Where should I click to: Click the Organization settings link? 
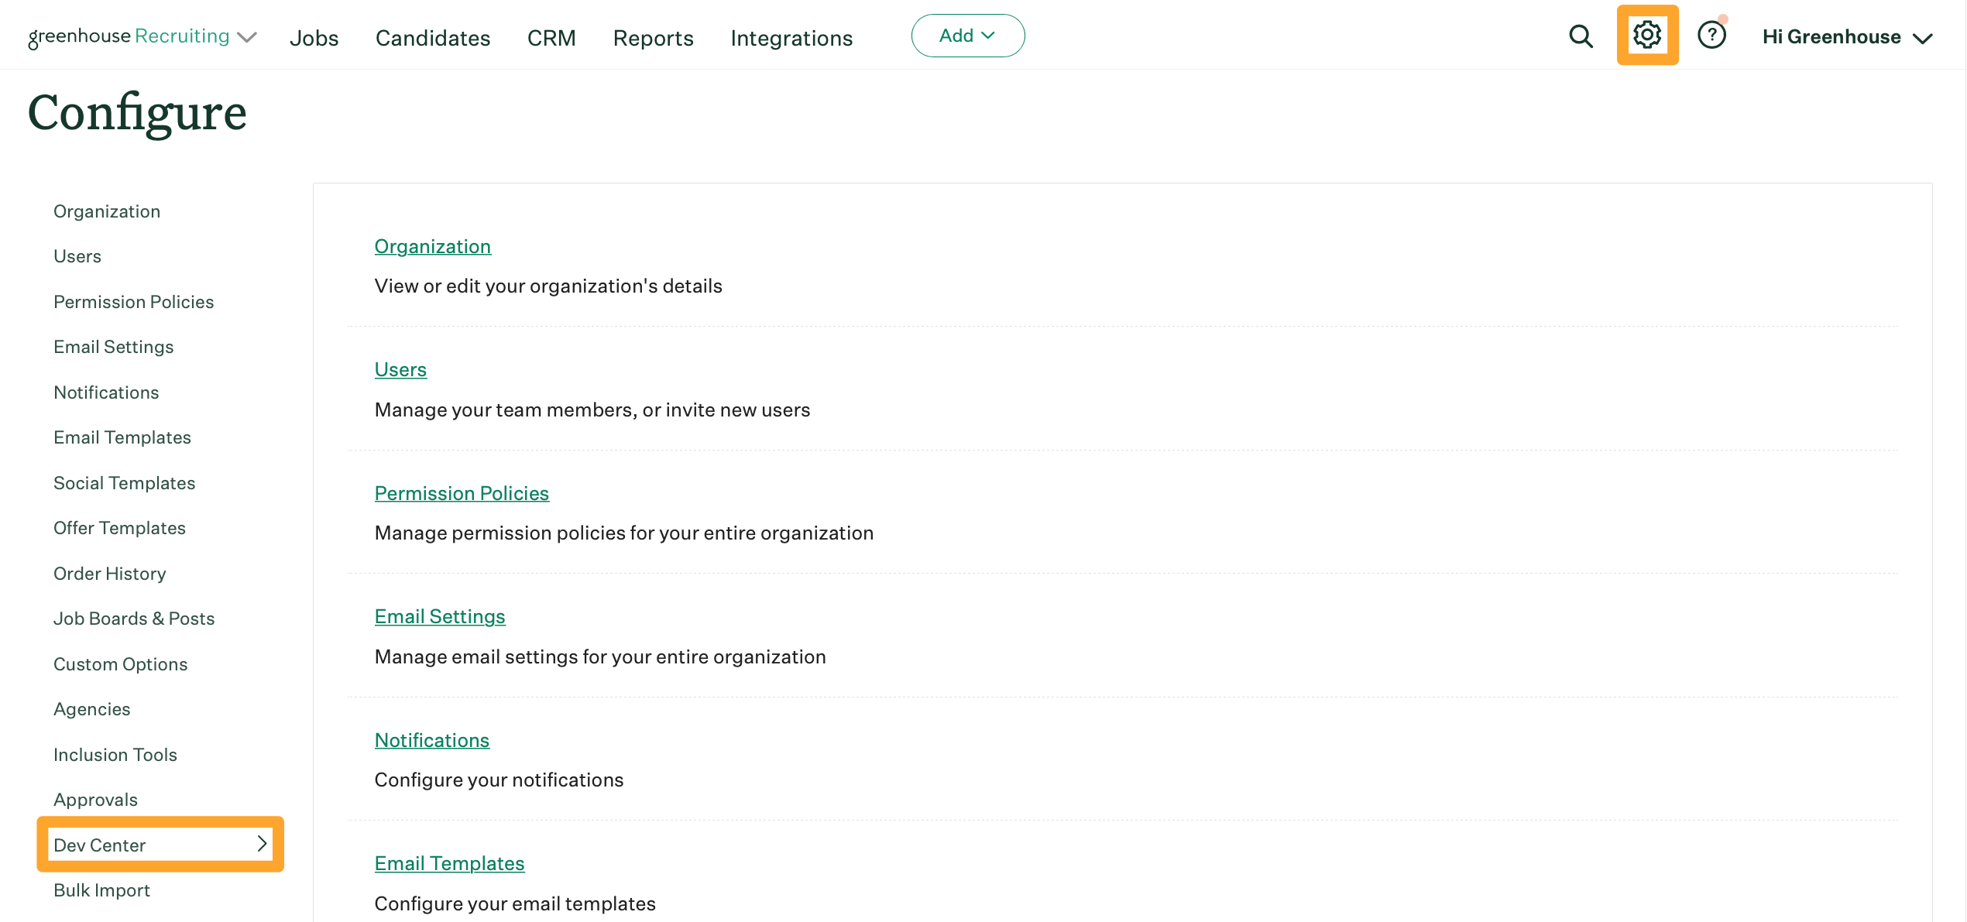(431, 245)
